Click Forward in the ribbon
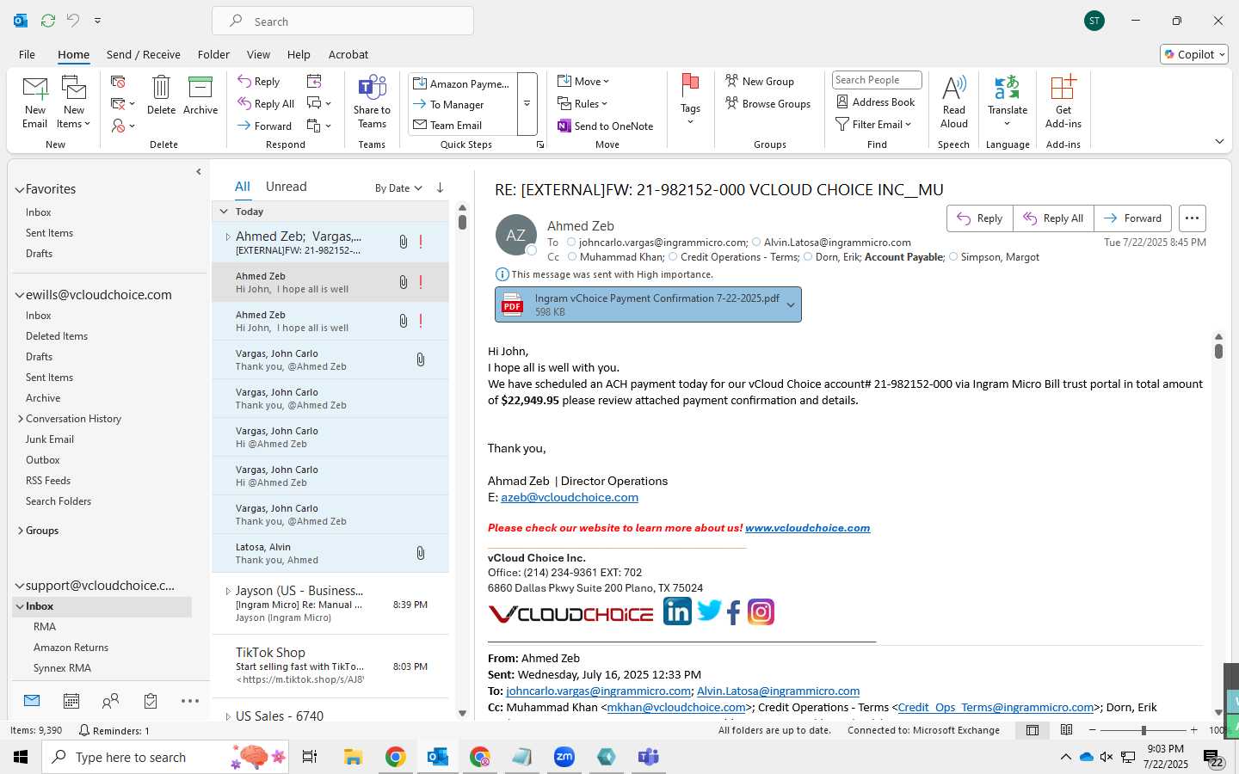Screen dimensions: 1239x774 pyautogui.click(x=265, y=126)
